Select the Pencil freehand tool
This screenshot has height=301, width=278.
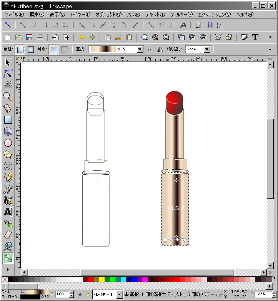(8, 177)
